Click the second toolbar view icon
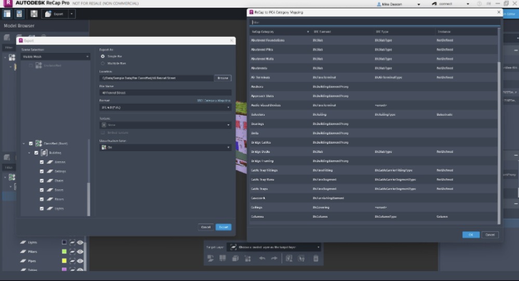The width and height of the screenshot is (519, 281). click(x=19, y=14)
